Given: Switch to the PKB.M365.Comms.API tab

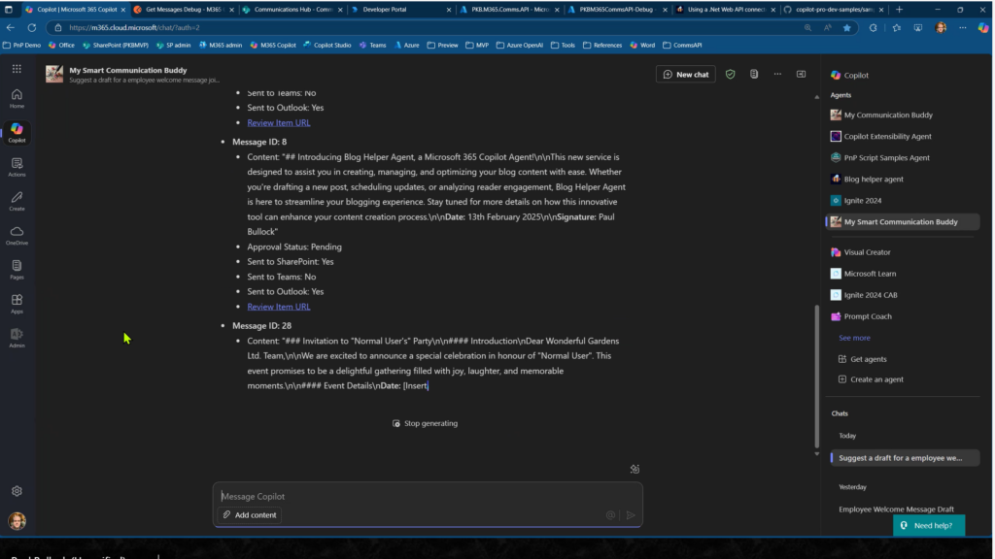Looking at the screenshot, I should click(509, 10).
